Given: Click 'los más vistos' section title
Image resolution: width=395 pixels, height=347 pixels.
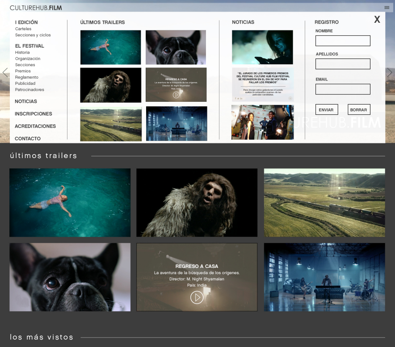Looking at the screenshot, I should [x=42, y=337].
